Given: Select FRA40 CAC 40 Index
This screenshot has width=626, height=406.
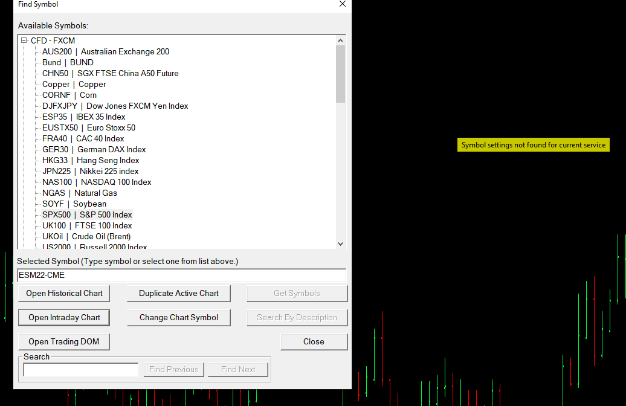Looking at the screenshot, I should 83,138.
